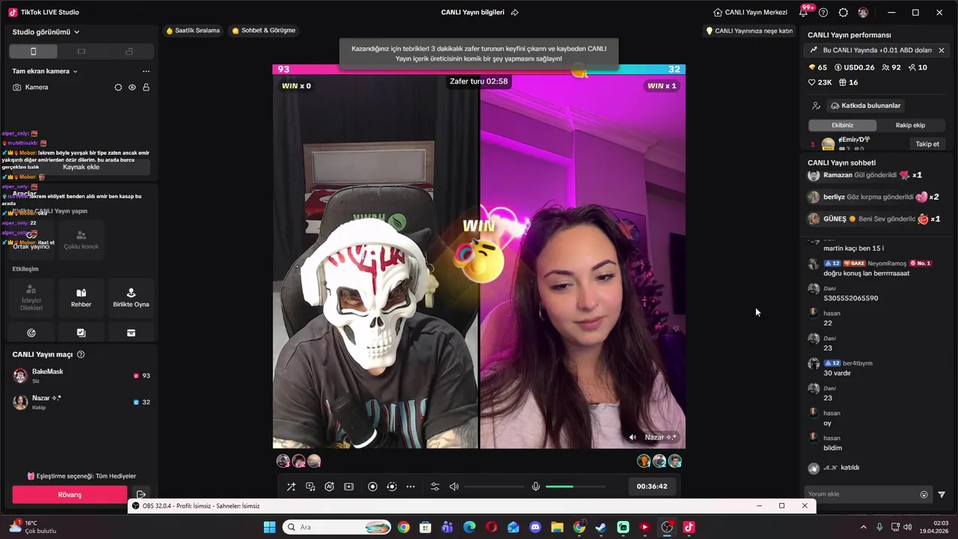Click the CANLI Yayınınıza neşe katın tip
Image resolution: width=958 pixels, height=539 pixels.
pos(750,31)
